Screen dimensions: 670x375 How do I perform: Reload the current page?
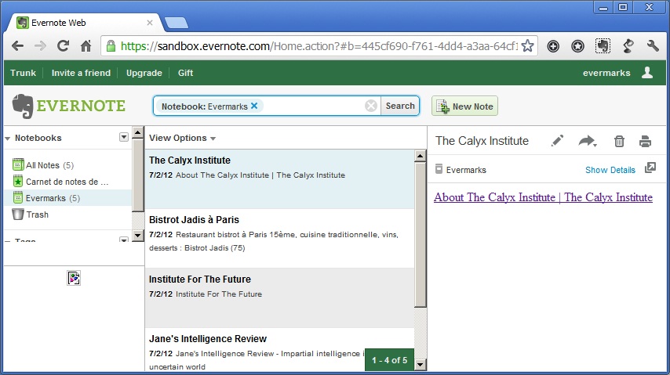[64, 45]
